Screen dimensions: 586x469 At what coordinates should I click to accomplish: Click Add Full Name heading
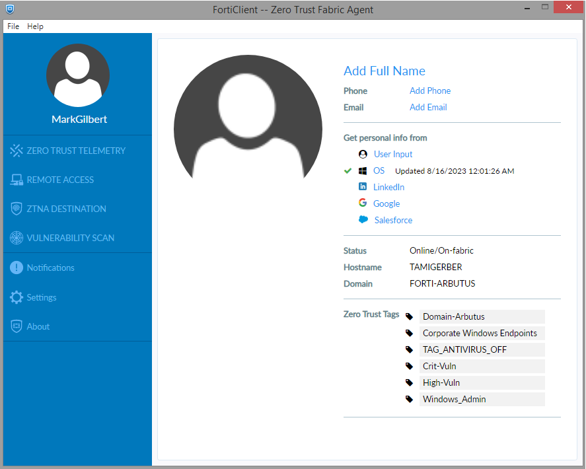(x=384, y=71)
